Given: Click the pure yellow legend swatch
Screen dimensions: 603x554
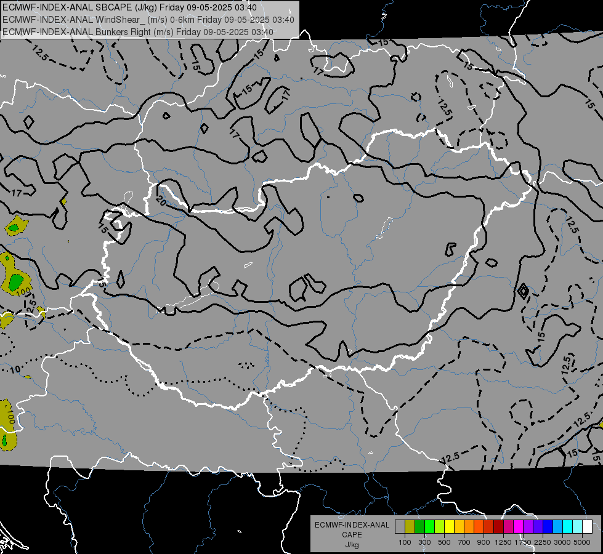Looking at the screenshot, I should click(449, 526).
